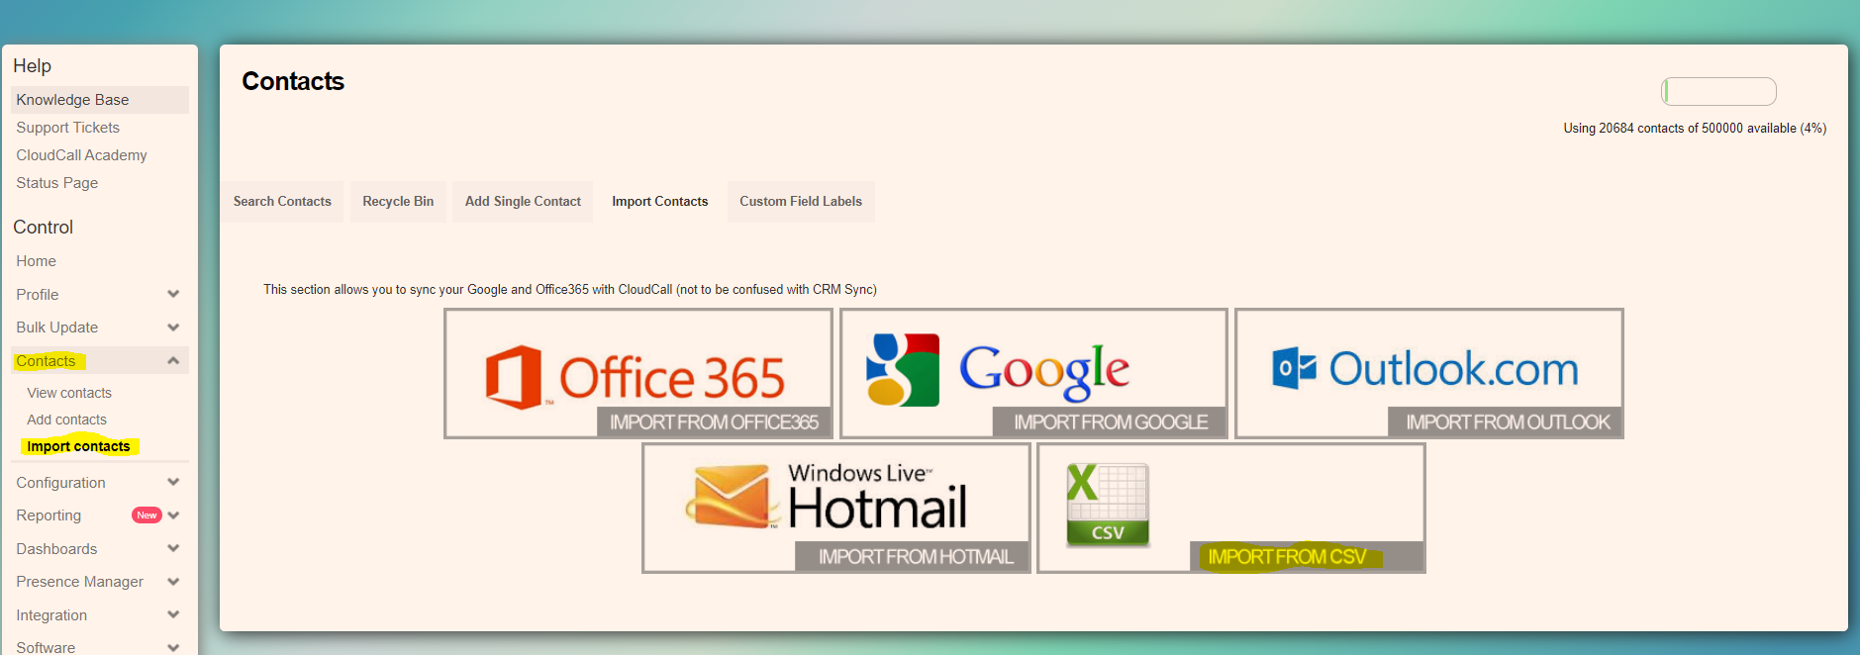Click the Outlook.com logo icon
This screenshot has width=1860, height=655.
1294,368
